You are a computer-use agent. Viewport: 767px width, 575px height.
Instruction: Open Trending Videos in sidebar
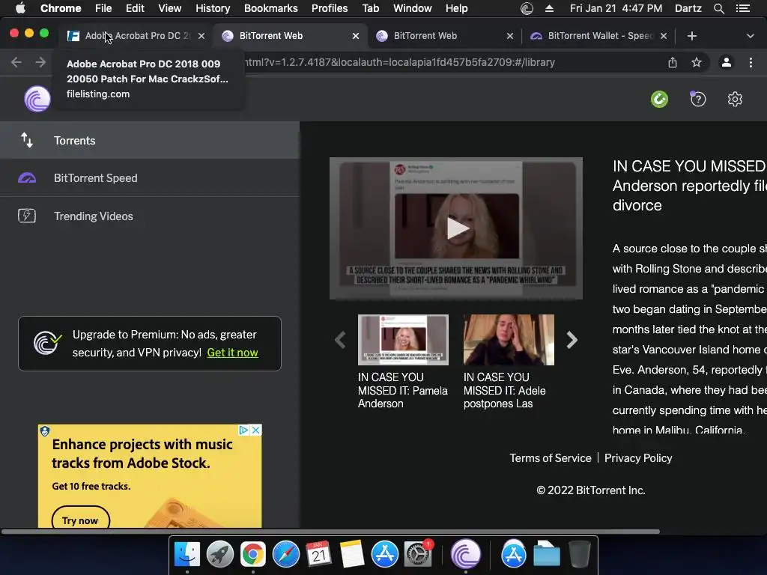[x=150, y=216]
